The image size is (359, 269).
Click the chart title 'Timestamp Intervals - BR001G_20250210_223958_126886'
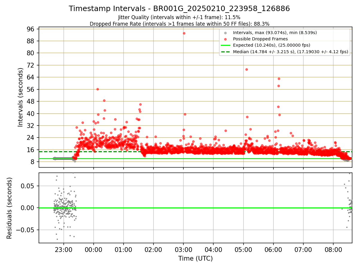pyautogui.click(x=179, y=9)
